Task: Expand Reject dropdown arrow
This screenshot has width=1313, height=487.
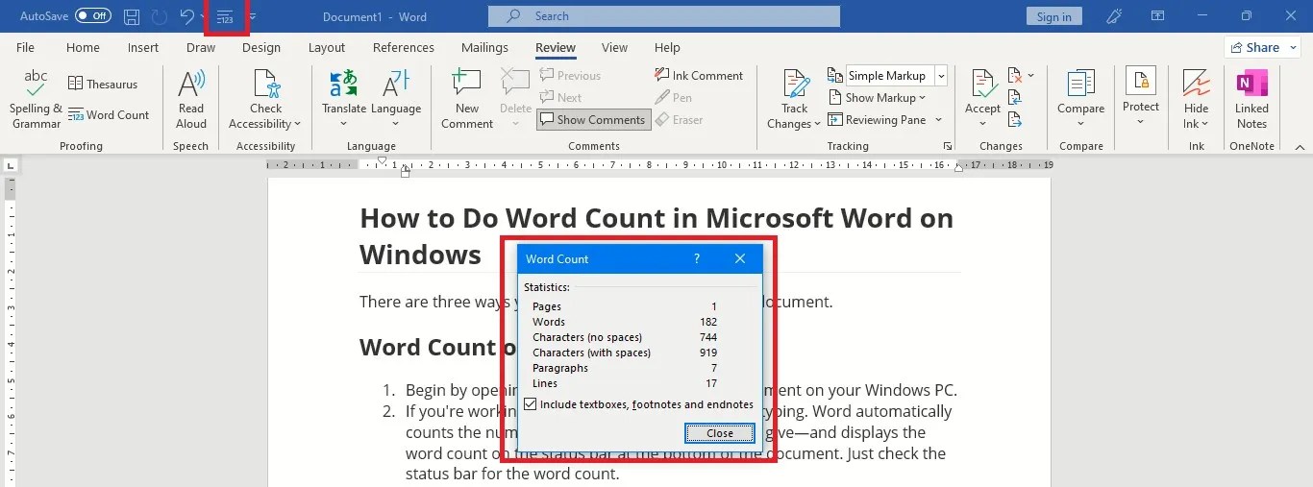Action: [1031, 75]
